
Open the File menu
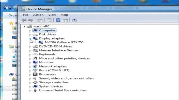[x=26, y=15]
